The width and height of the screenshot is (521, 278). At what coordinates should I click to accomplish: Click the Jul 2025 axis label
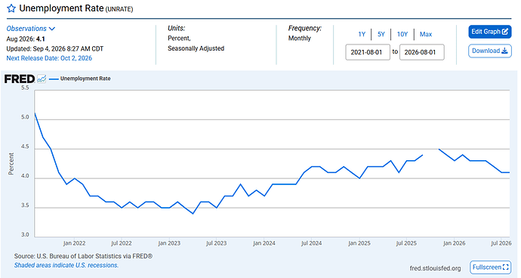pos(406,243)
